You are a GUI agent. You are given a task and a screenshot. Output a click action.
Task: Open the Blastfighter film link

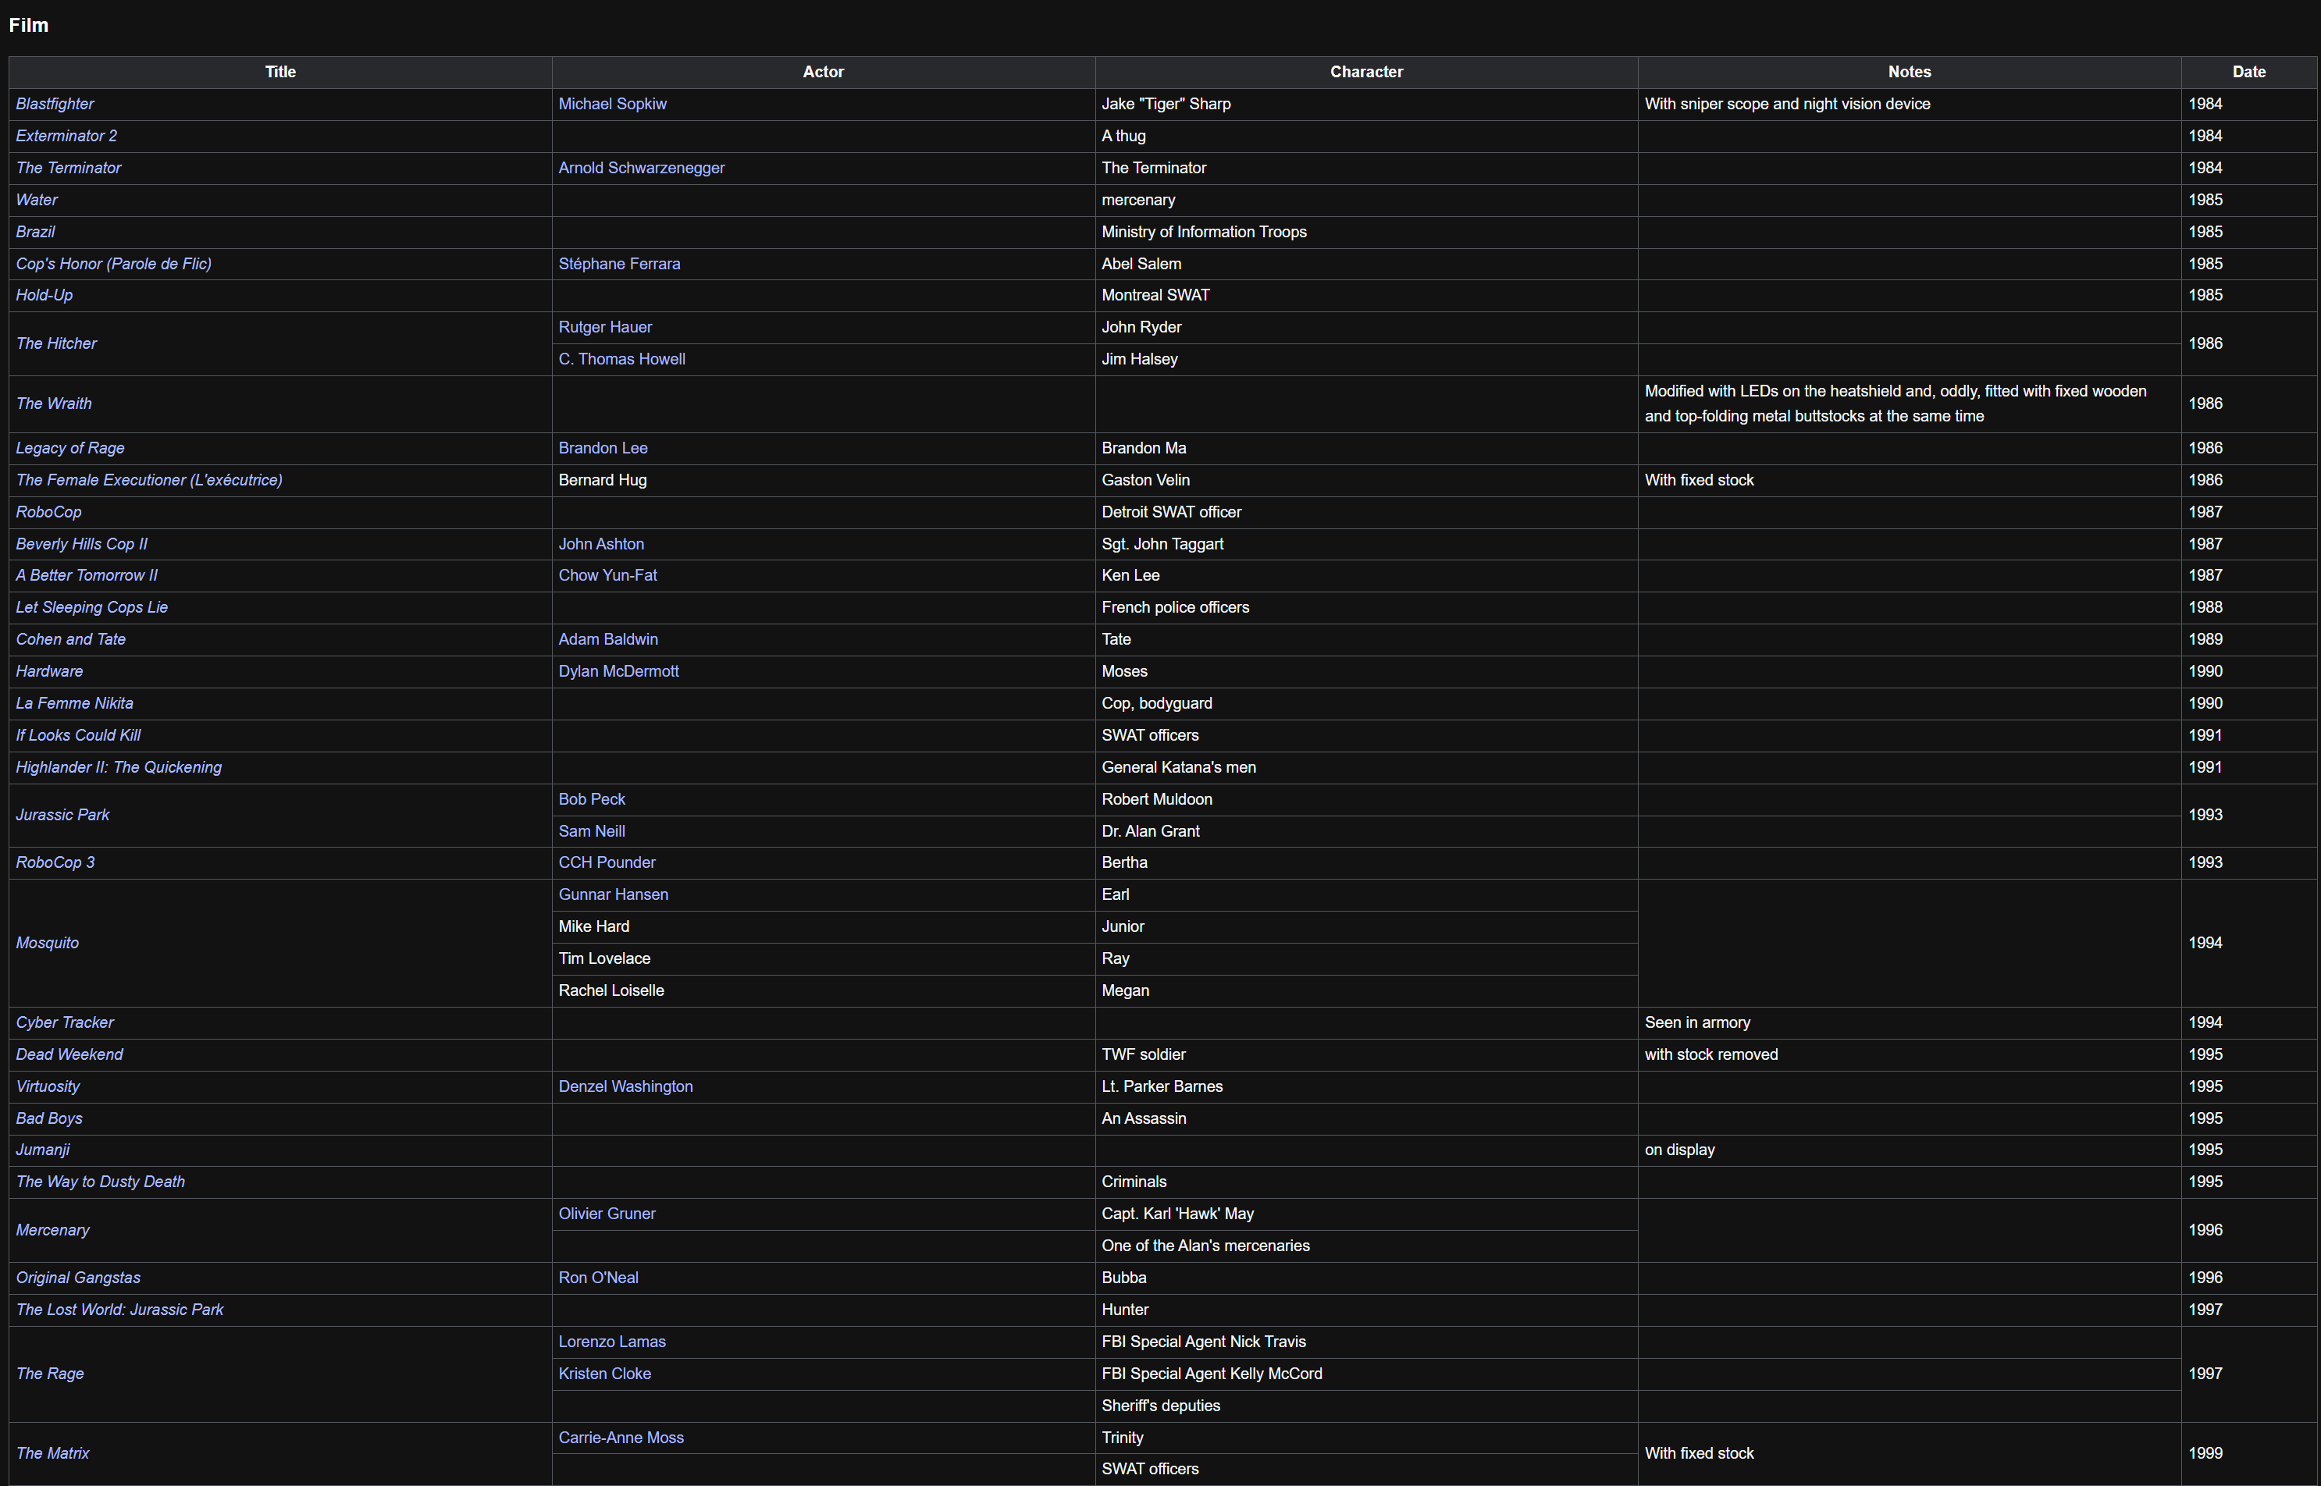pyautogui.click(x=55, y=105)
